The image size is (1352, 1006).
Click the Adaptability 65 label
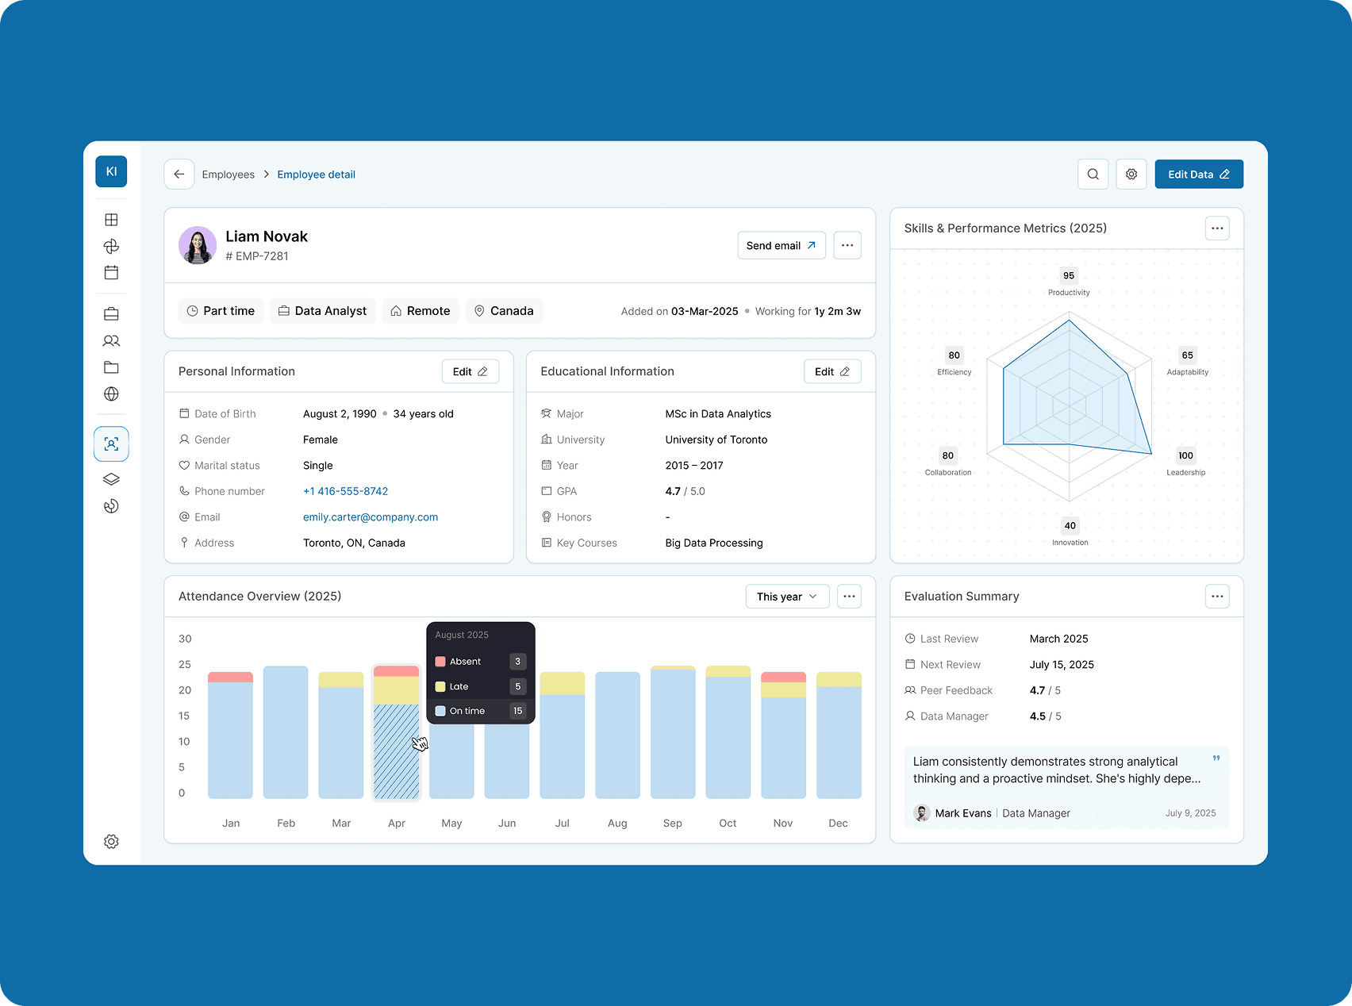pyautogui.click(x=1188, y=363)
